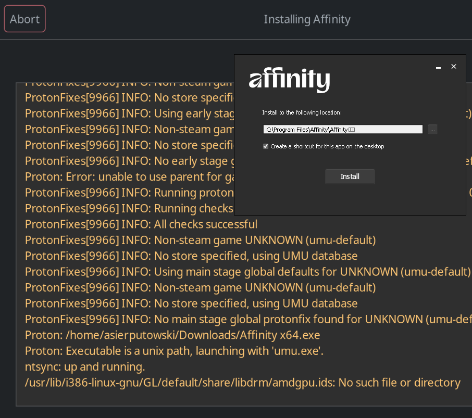The height and width of the screenshot is (418, 472).
Task: Click log line 'Using early stag'
Action: (130, 113)
